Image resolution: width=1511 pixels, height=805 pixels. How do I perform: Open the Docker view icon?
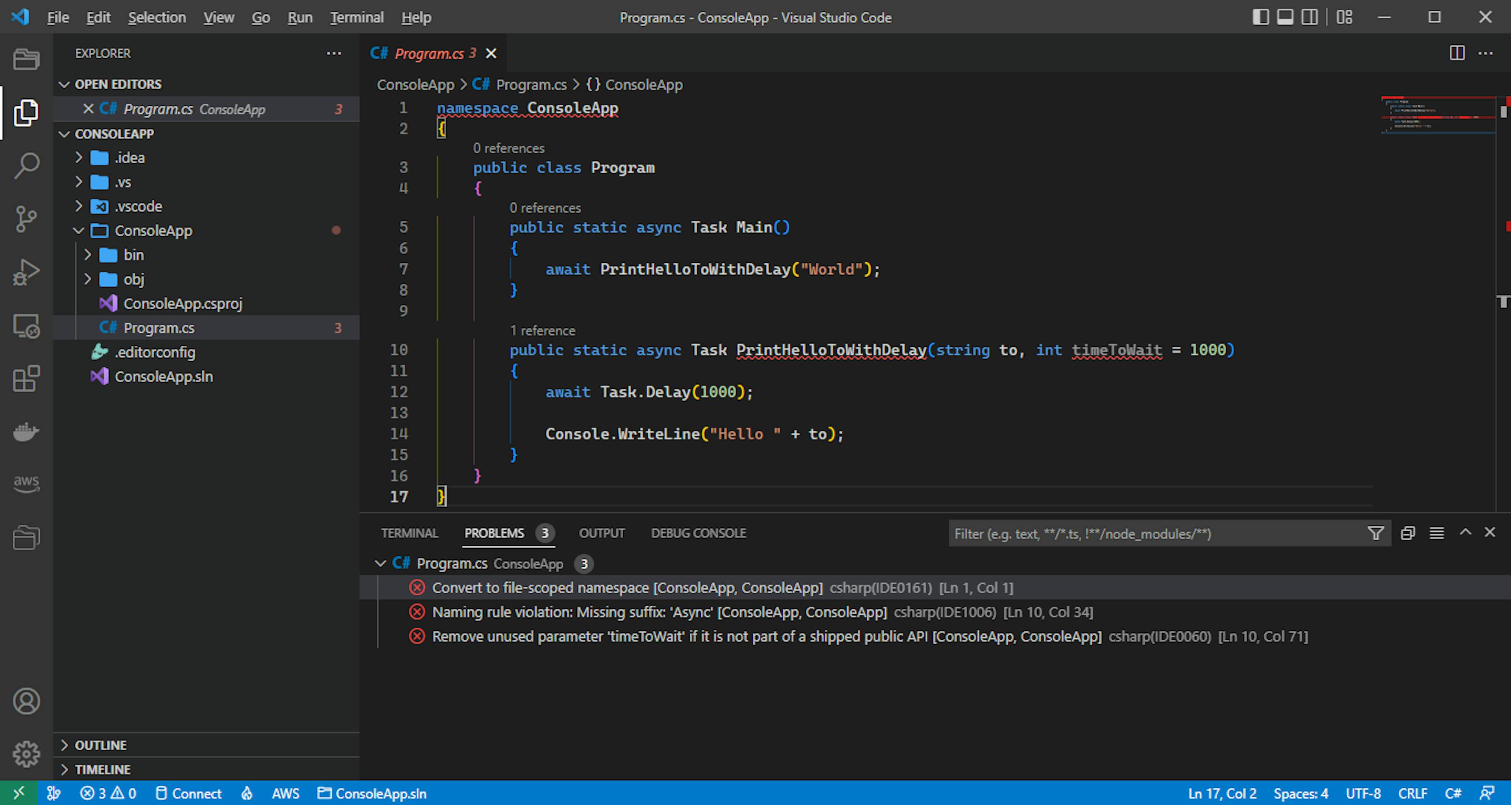click(x=26, y=432)
